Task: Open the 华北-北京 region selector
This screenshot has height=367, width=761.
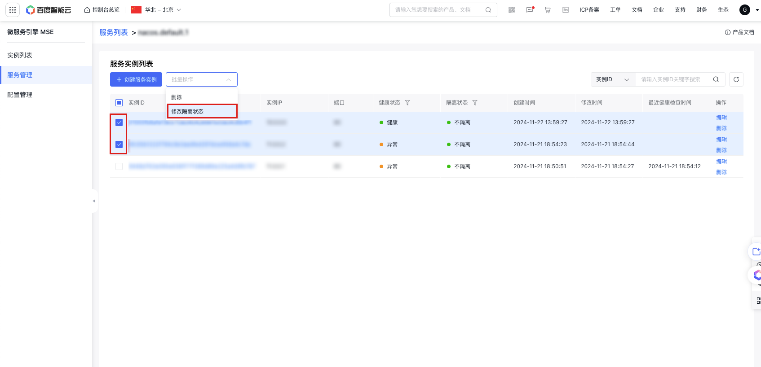Action: click(156, 10)
